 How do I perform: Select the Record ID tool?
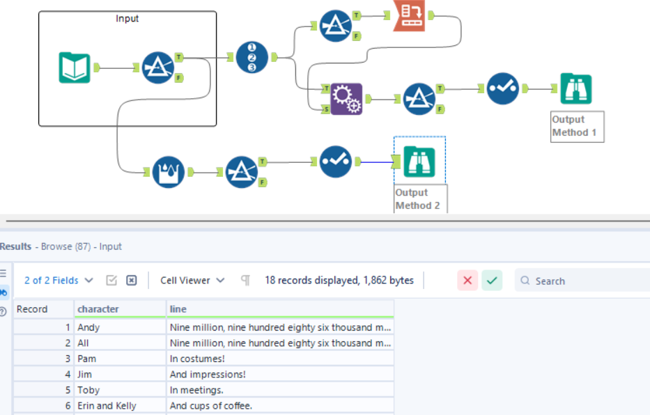tap(252, 57)
